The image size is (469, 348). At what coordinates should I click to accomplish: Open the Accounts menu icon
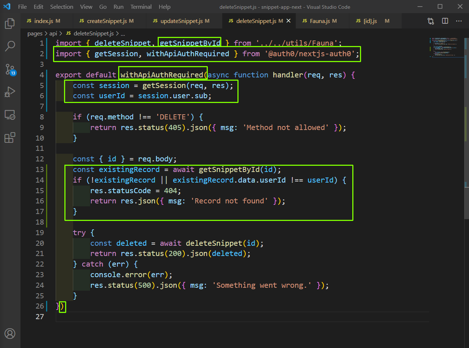click(10, 333)
